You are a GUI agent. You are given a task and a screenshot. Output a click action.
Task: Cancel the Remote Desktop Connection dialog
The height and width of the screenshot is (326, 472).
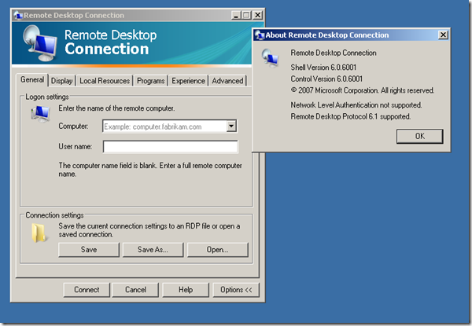tap(135, 290)
